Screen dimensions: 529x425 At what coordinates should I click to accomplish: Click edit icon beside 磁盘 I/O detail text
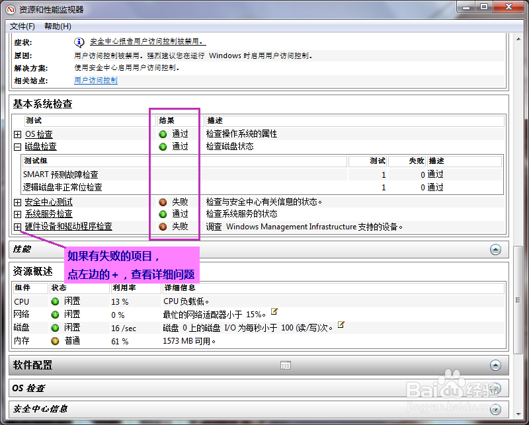[340, 325]
